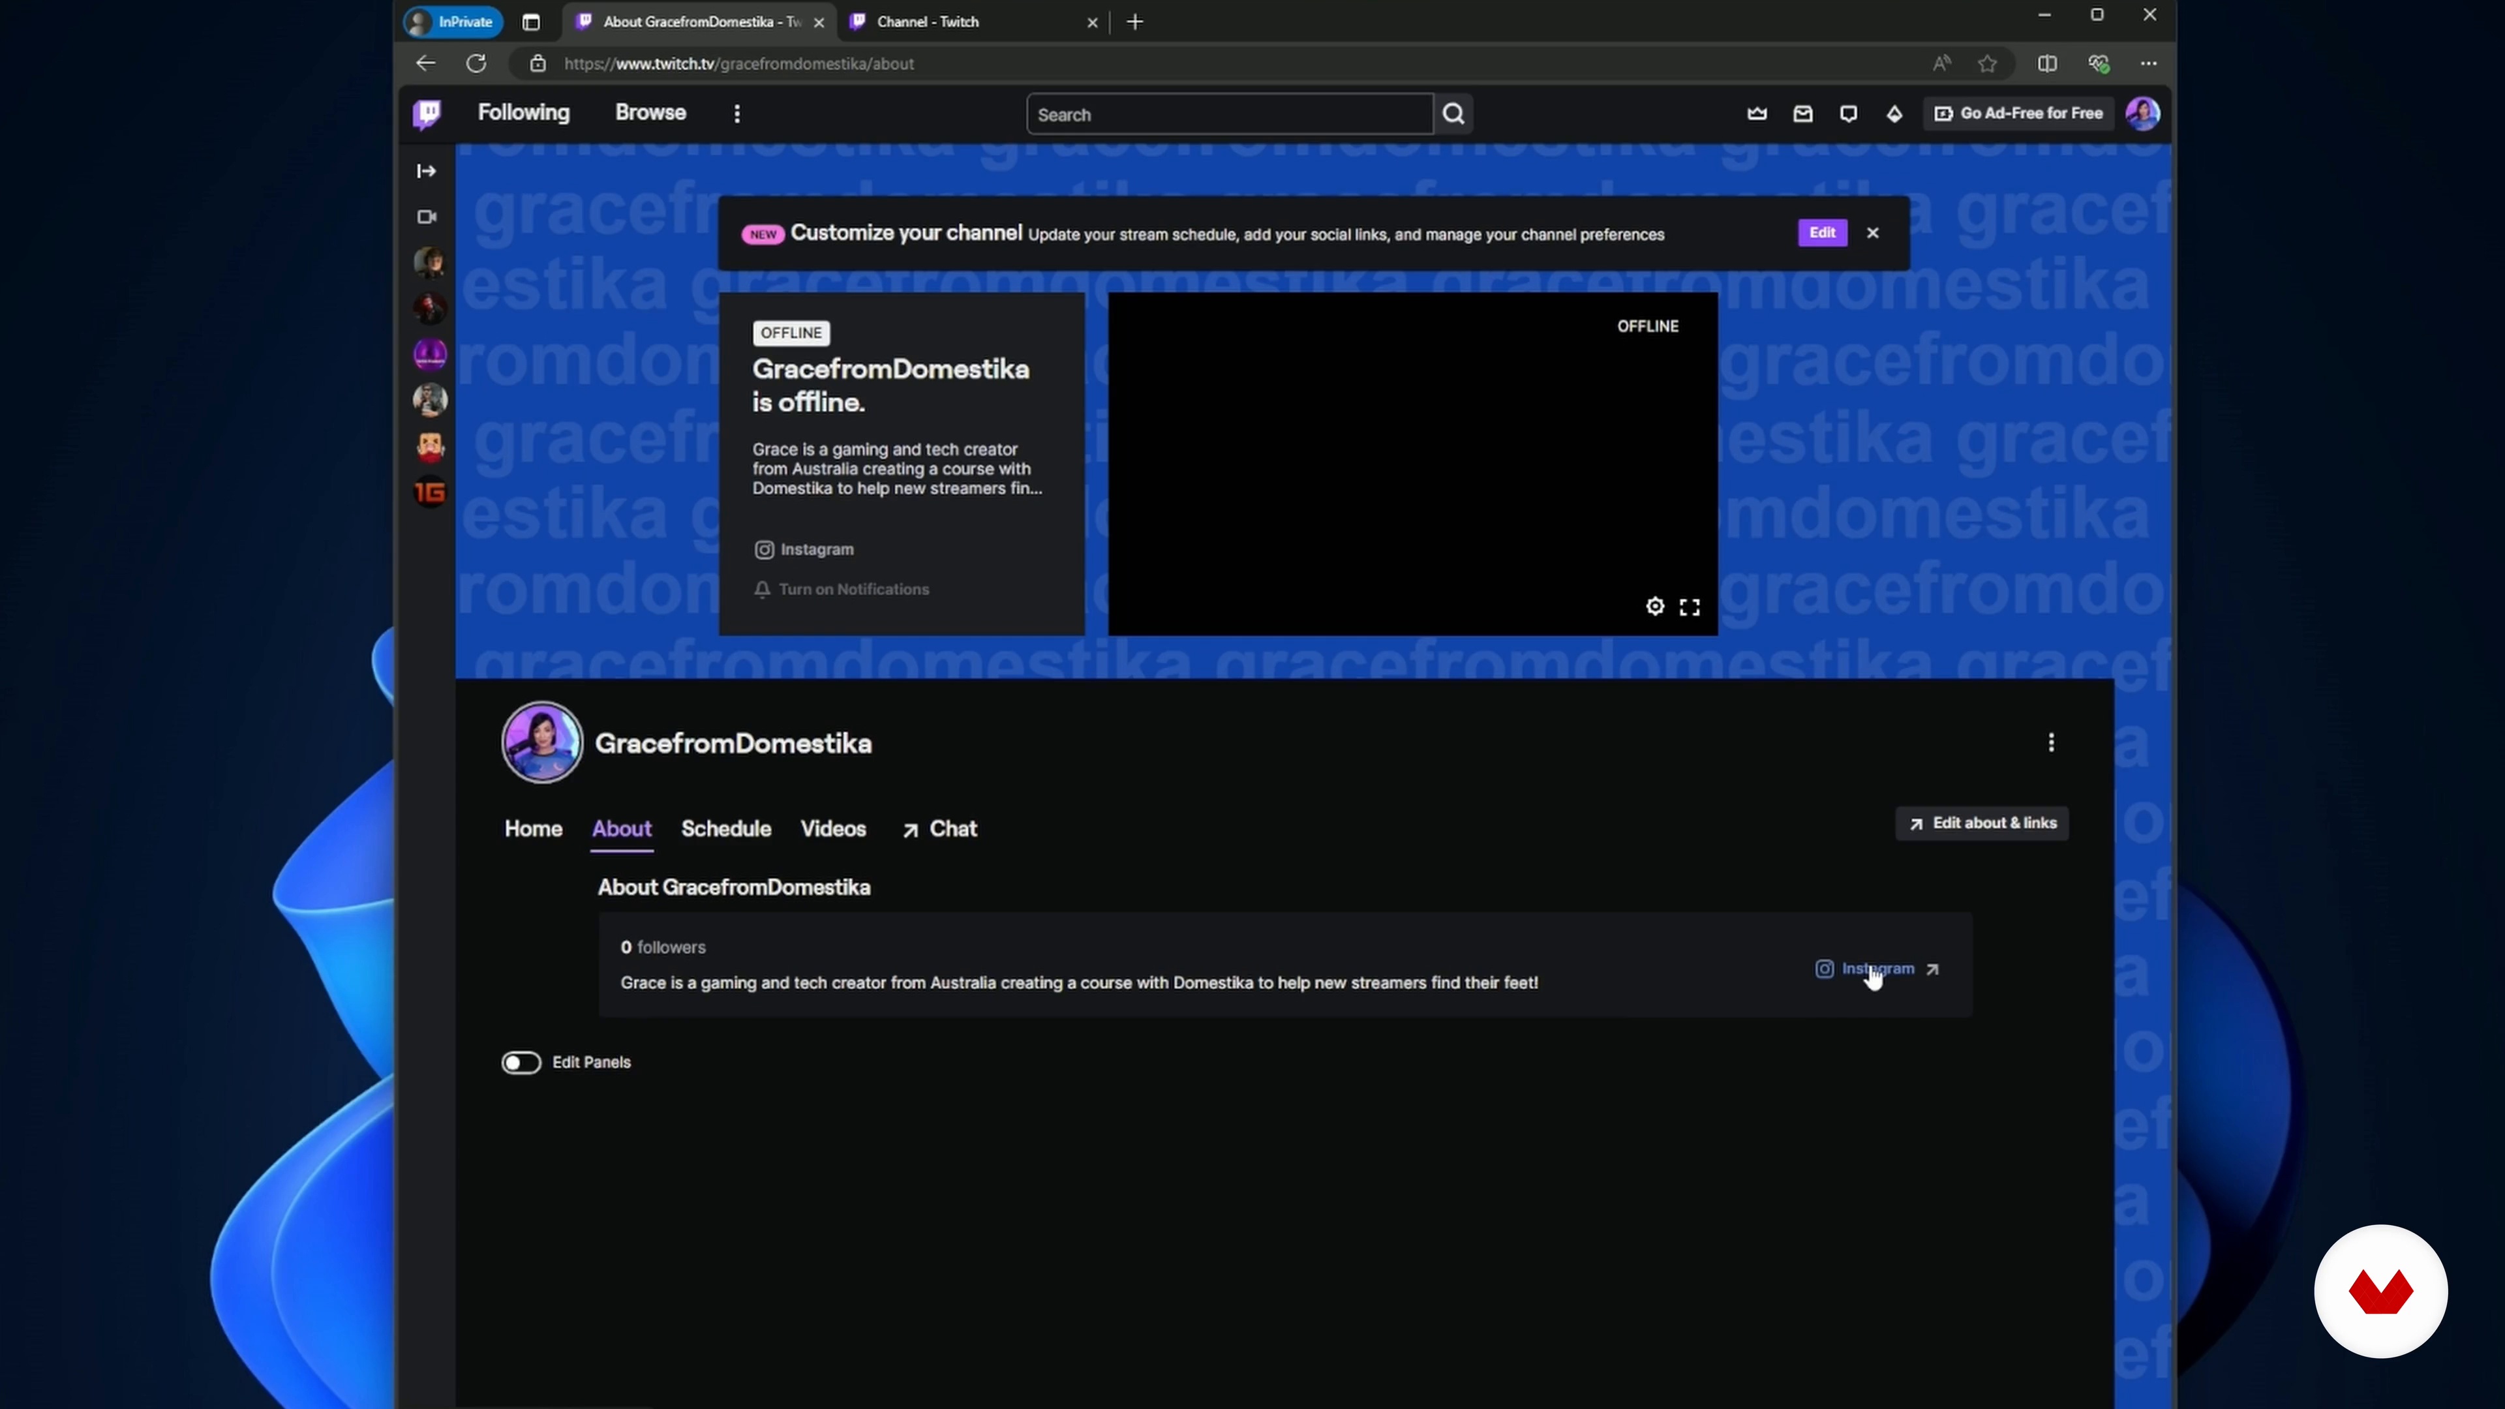This screenshot has height=1409, width=2505.
Task: Click Edit about & links button
Action: coord(1982,824)
